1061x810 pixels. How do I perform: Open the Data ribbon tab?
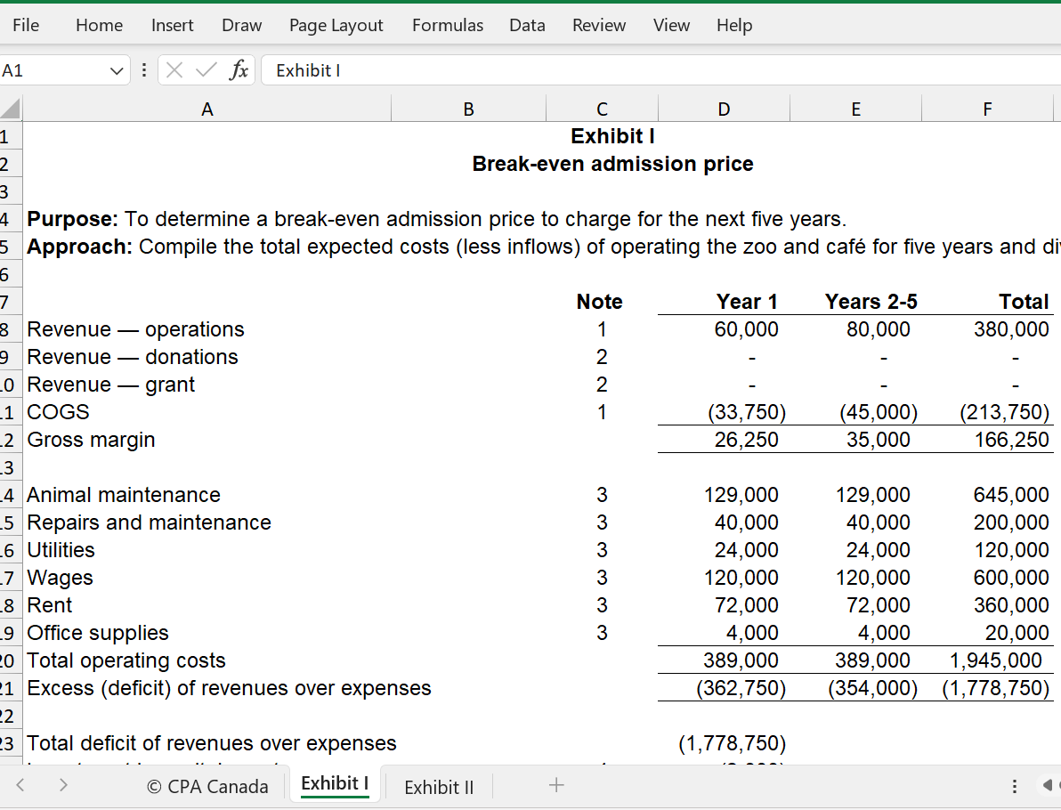527,25
